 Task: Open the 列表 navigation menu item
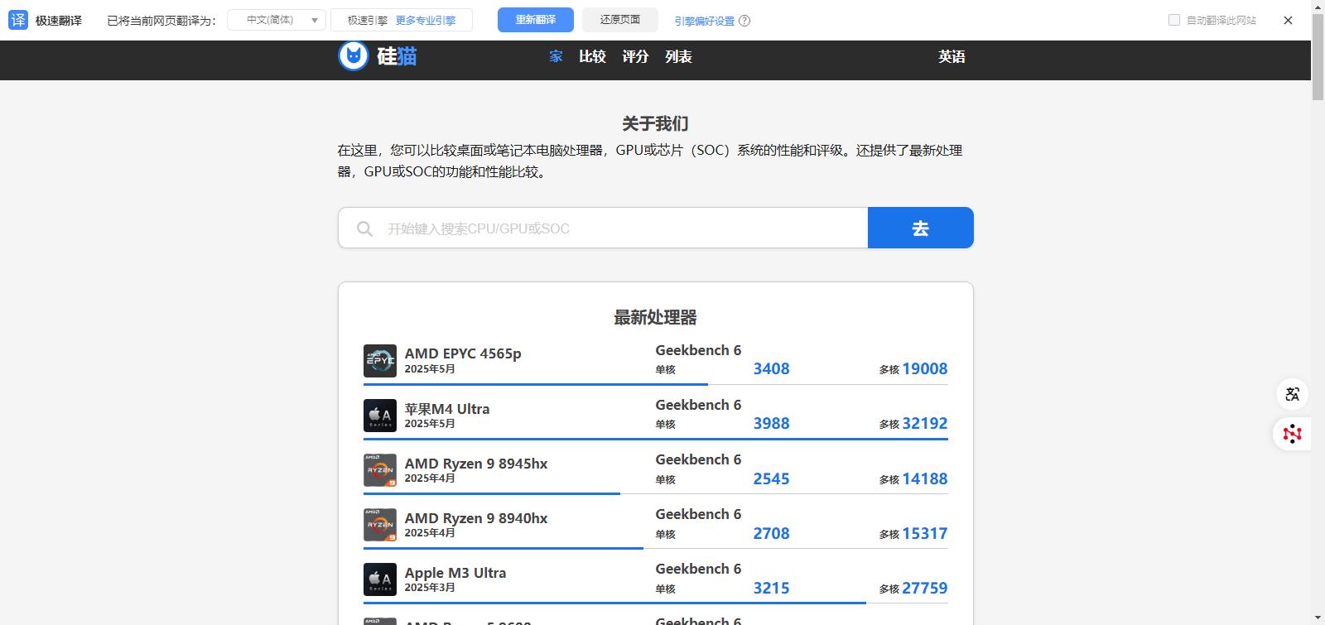point(678,56)
